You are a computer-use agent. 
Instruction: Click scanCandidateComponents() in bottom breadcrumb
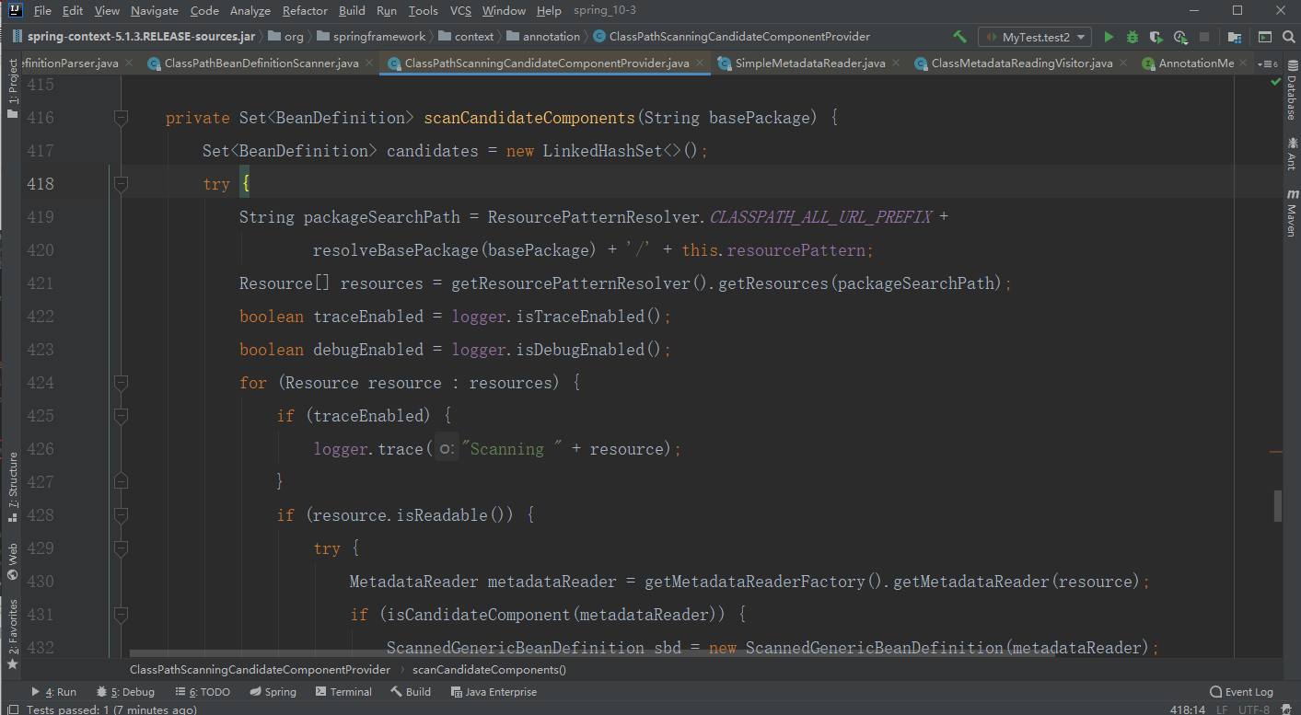490,670
